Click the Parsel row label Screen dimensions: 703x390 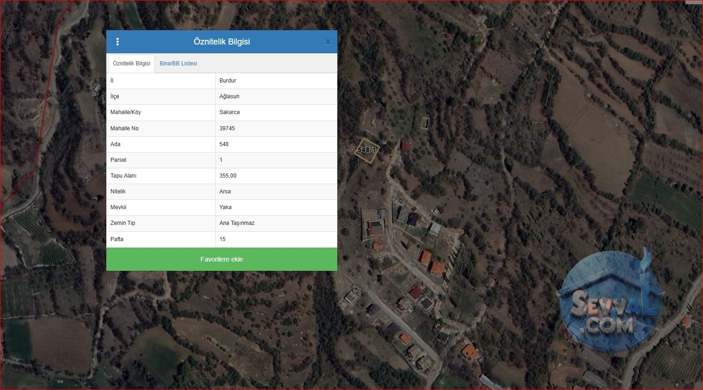[x=118, y=160]
